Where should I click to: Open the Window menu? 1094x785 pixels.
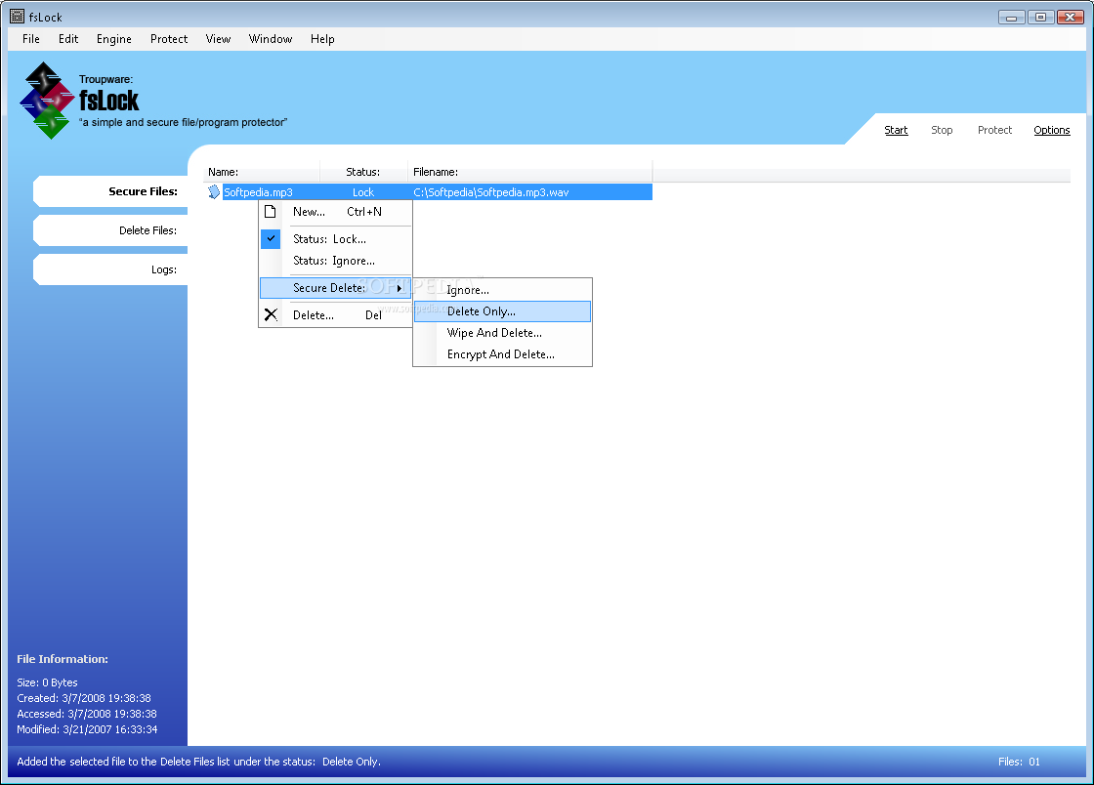pos(271,39)
